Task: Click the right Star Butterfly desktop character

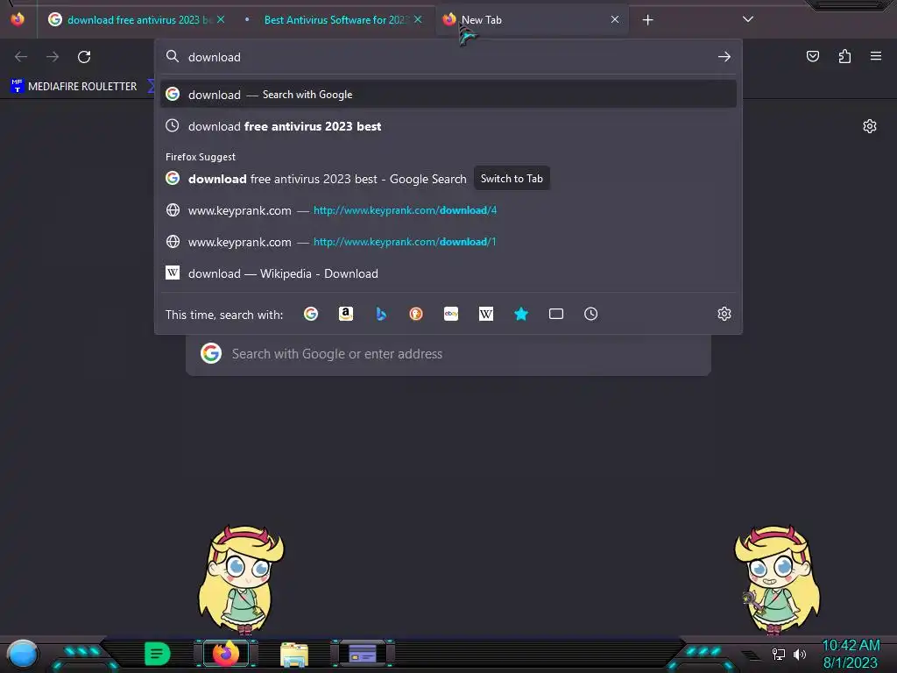Action: [778, 580]
